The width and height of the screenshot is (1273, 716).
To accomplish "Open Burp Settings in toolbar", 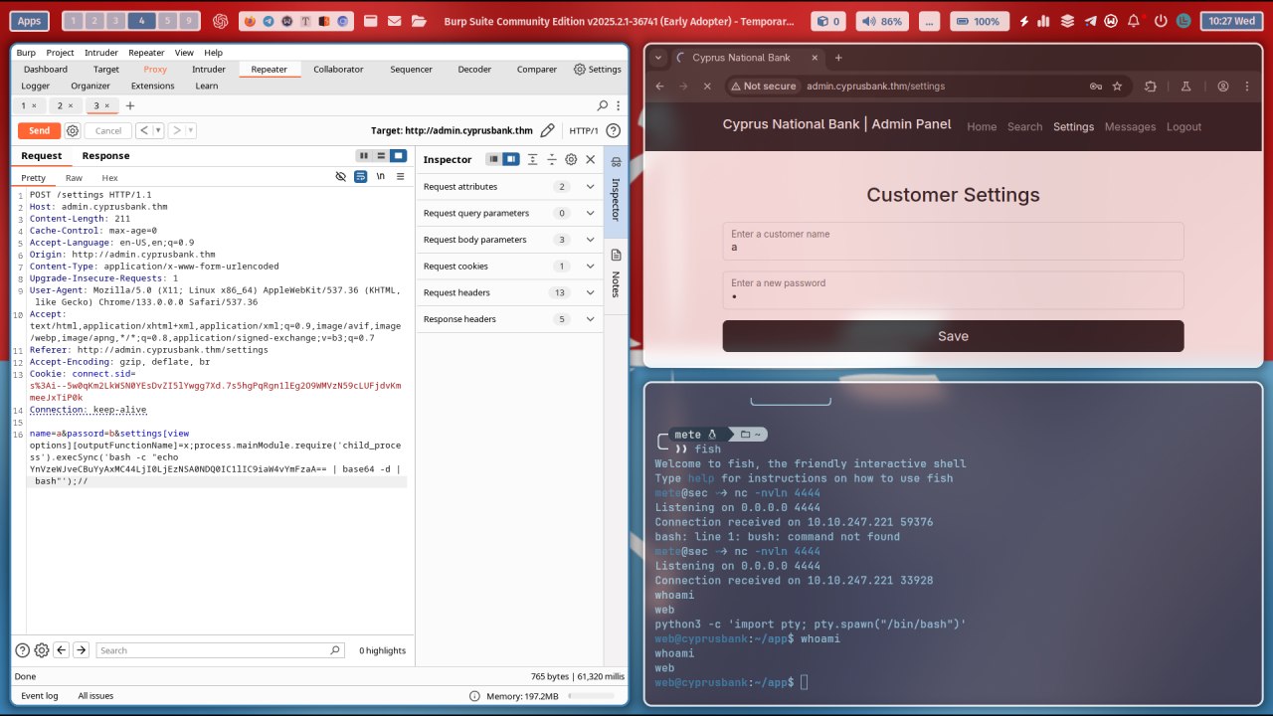I will pyautogui.click(x=598, y=70).
